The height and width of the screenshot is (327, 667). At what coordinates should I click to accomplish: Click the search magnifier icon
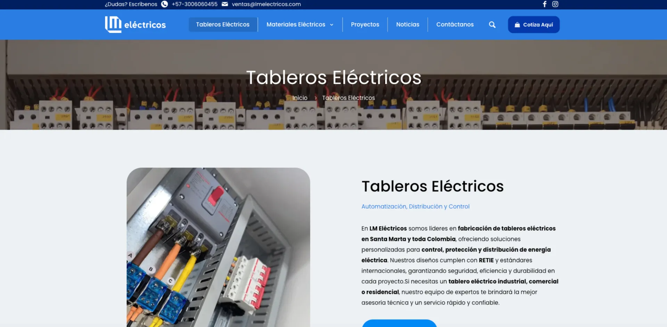[492, 25]
